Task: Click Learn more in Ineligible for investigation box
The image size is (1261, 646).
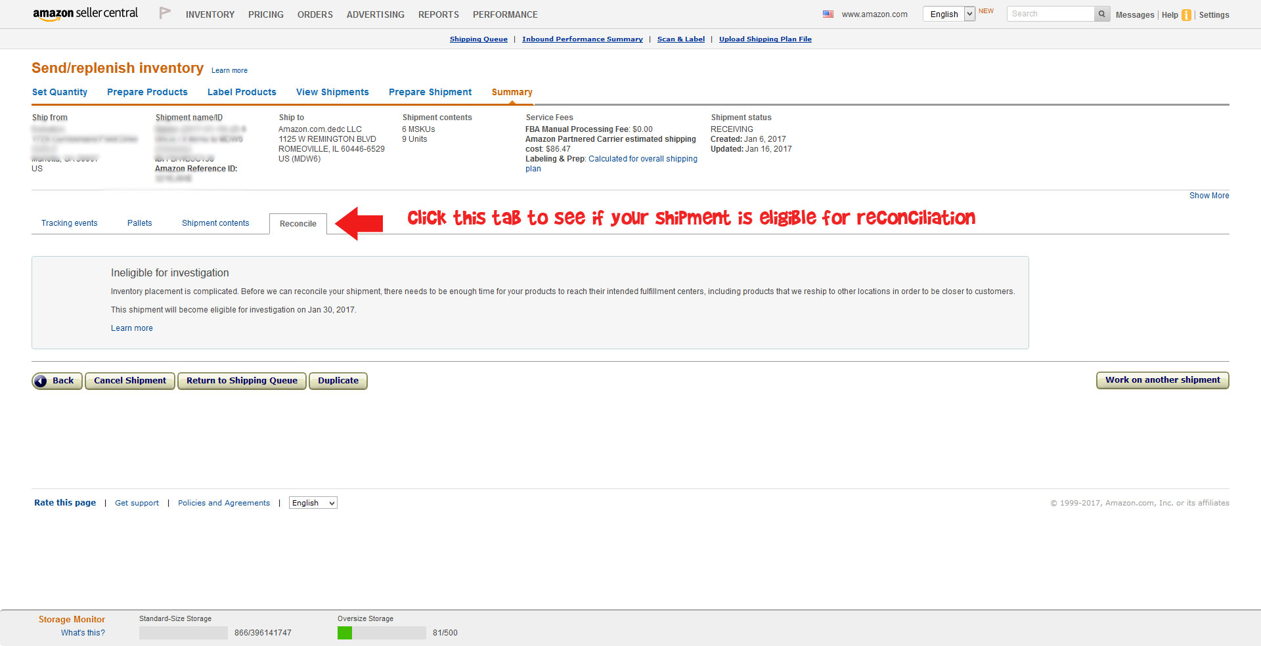Action: point(131,328)
